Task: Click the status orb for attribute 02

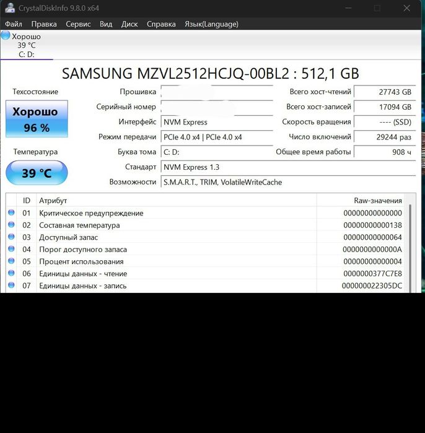Action: (11, 224)
